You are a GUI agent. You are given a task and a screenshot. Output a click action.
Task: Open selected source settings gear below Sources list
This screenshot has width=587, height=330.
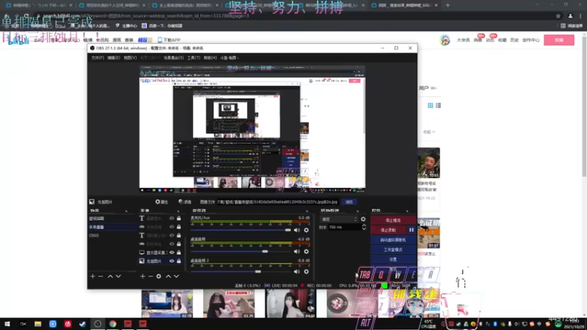coord(158,276)
